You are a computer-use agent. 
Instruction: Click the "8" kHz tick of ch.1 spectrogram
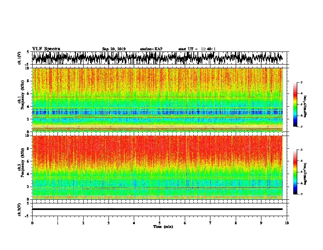point(28,81)
